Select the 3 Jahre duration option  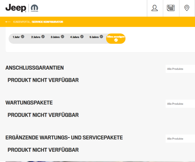[x=57, y=37]
